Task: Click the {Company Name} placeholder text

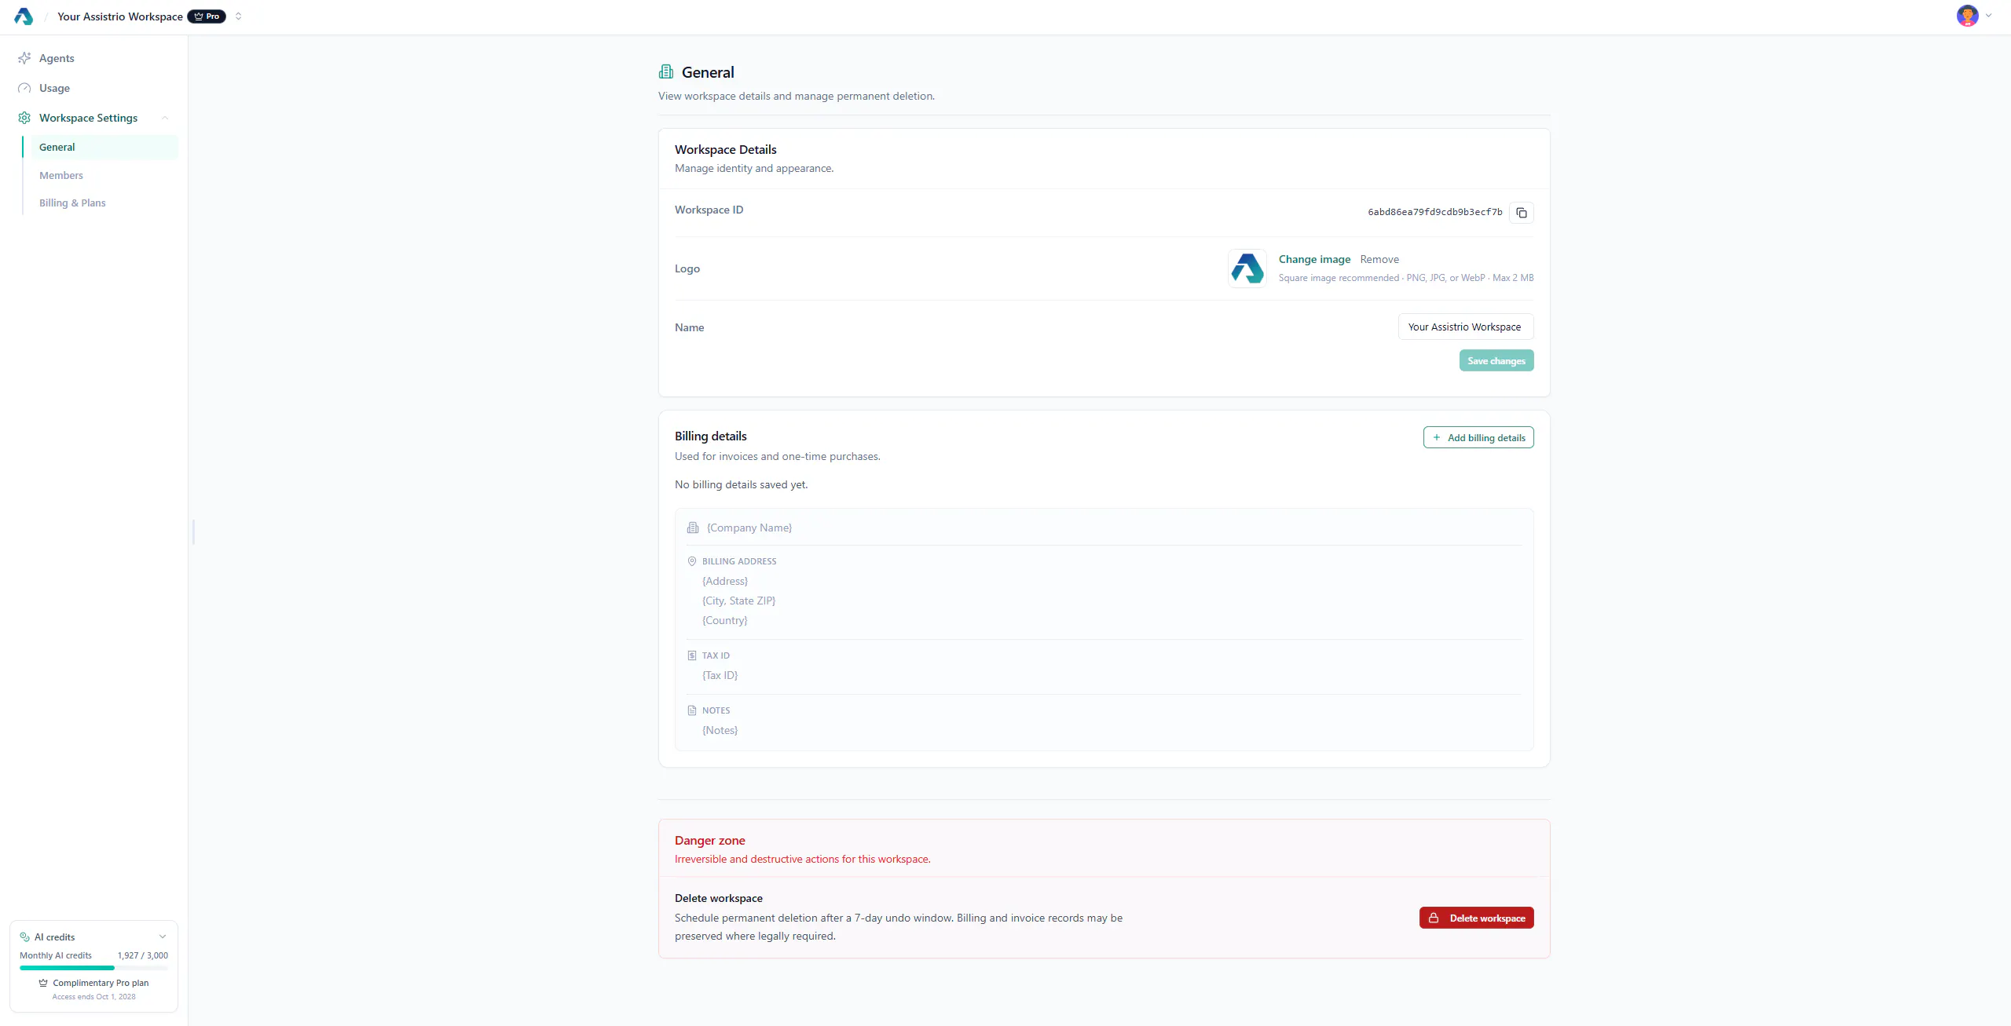Action: [x=749, y=528]
